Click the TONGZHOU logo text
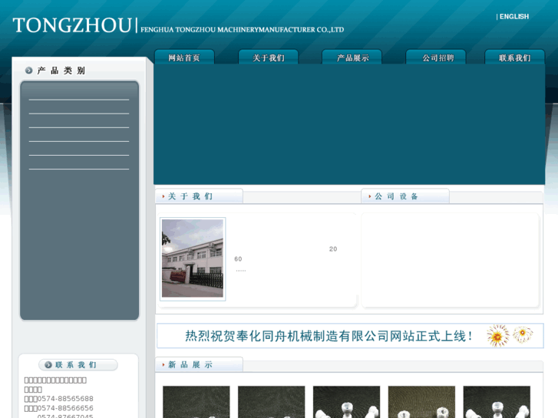 [x=72, y=25]
